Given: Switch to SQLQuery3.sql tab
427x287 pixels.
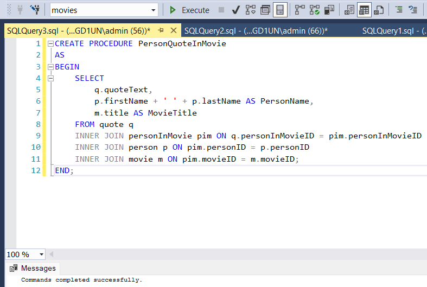Looking at the screenshot, I should coord(79,31).
